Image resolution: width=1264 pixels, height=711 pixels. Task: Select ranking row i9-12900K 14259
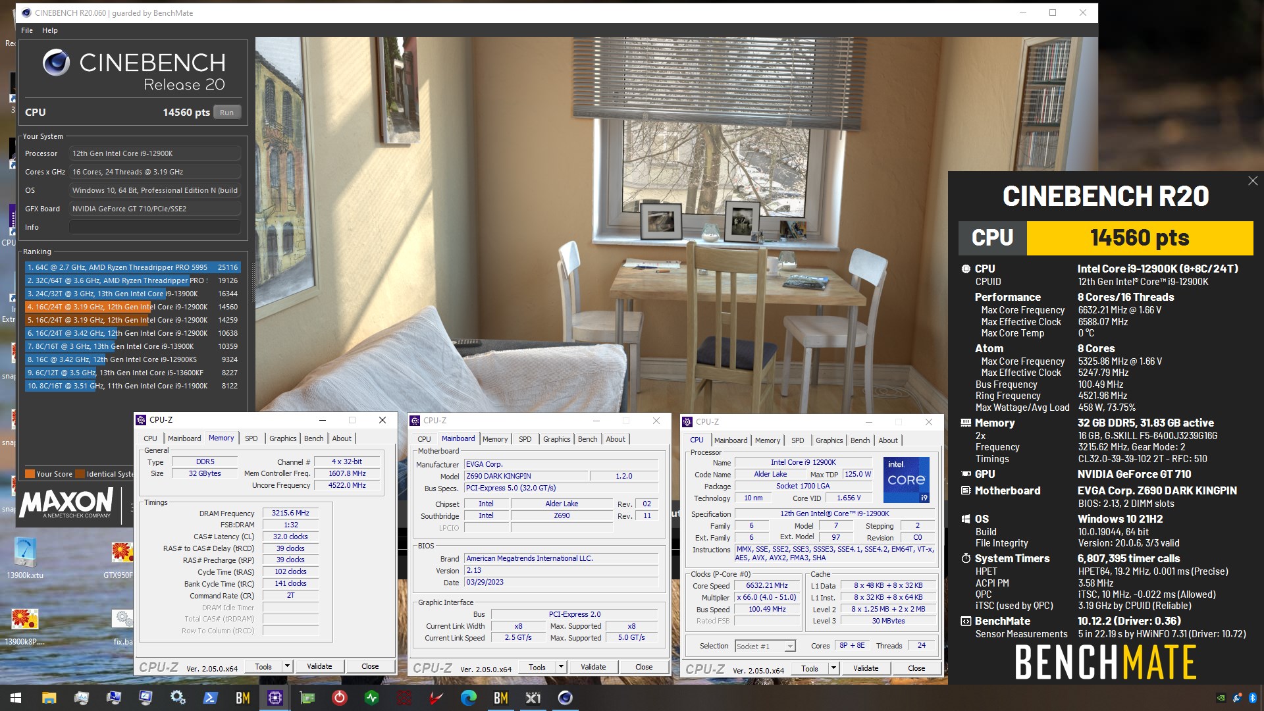pyautogui.click(x=132, y=320)
